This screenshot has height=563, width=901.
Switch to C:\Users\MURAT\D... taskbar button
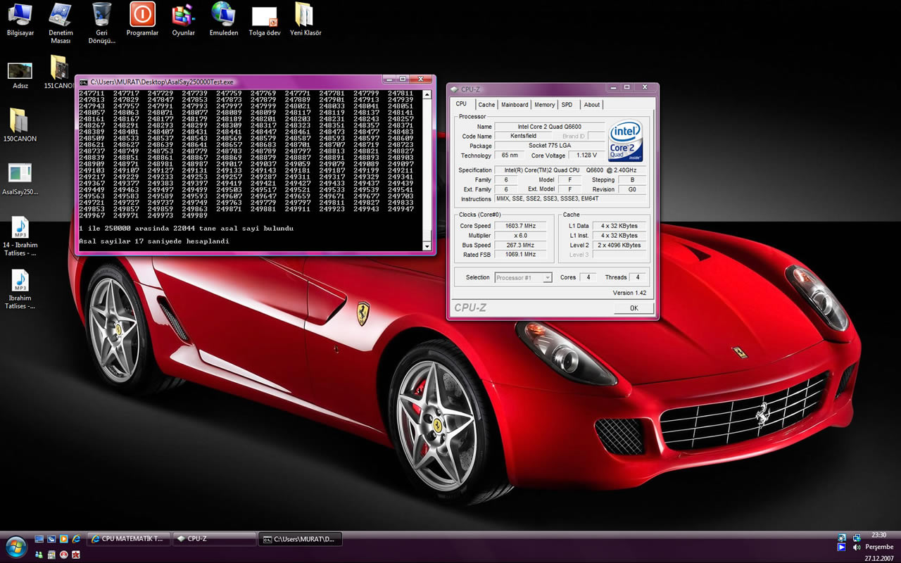pyautogui.click(x=301, y=539)
